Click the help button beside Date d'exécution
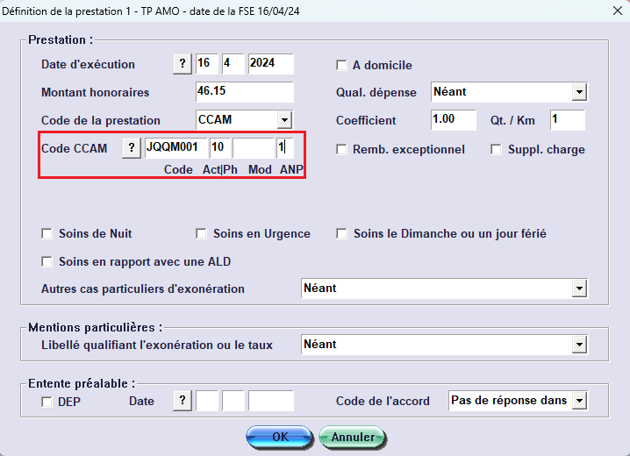 pos(182,64)
